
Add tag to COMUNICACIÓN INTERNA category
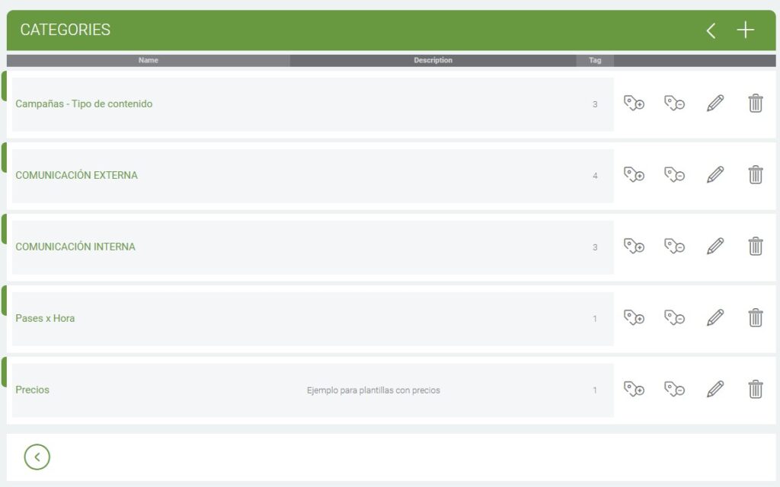pos(634,247)
